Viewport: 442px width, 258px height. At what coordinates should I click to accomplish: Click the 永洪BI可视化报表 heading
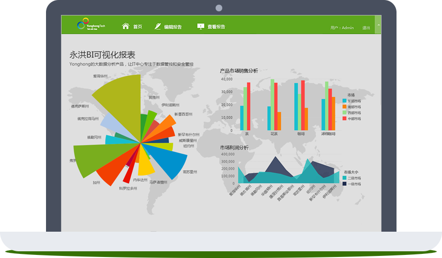point(102,55)
